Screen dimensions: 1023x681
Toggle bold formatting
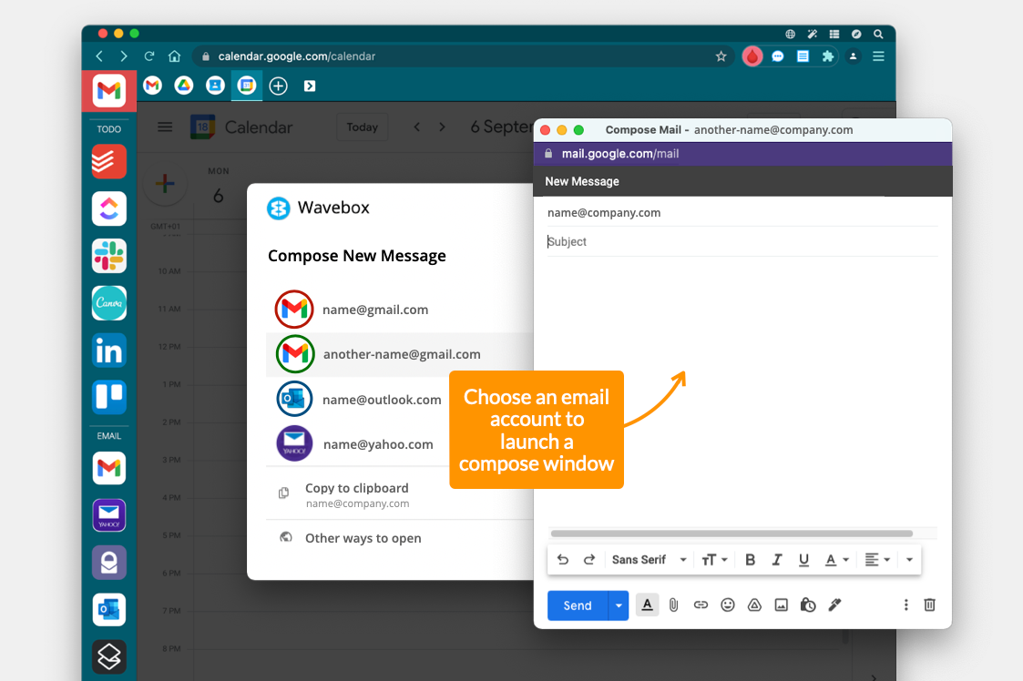[751, 560]
